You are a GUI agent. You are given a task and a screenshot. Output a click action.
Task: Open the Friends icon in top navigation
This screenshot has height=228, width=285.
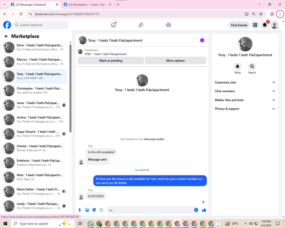(141, 25)
